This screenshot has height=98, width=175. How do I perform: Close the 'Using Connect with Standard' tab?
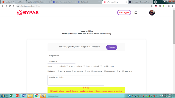(75, 2)
